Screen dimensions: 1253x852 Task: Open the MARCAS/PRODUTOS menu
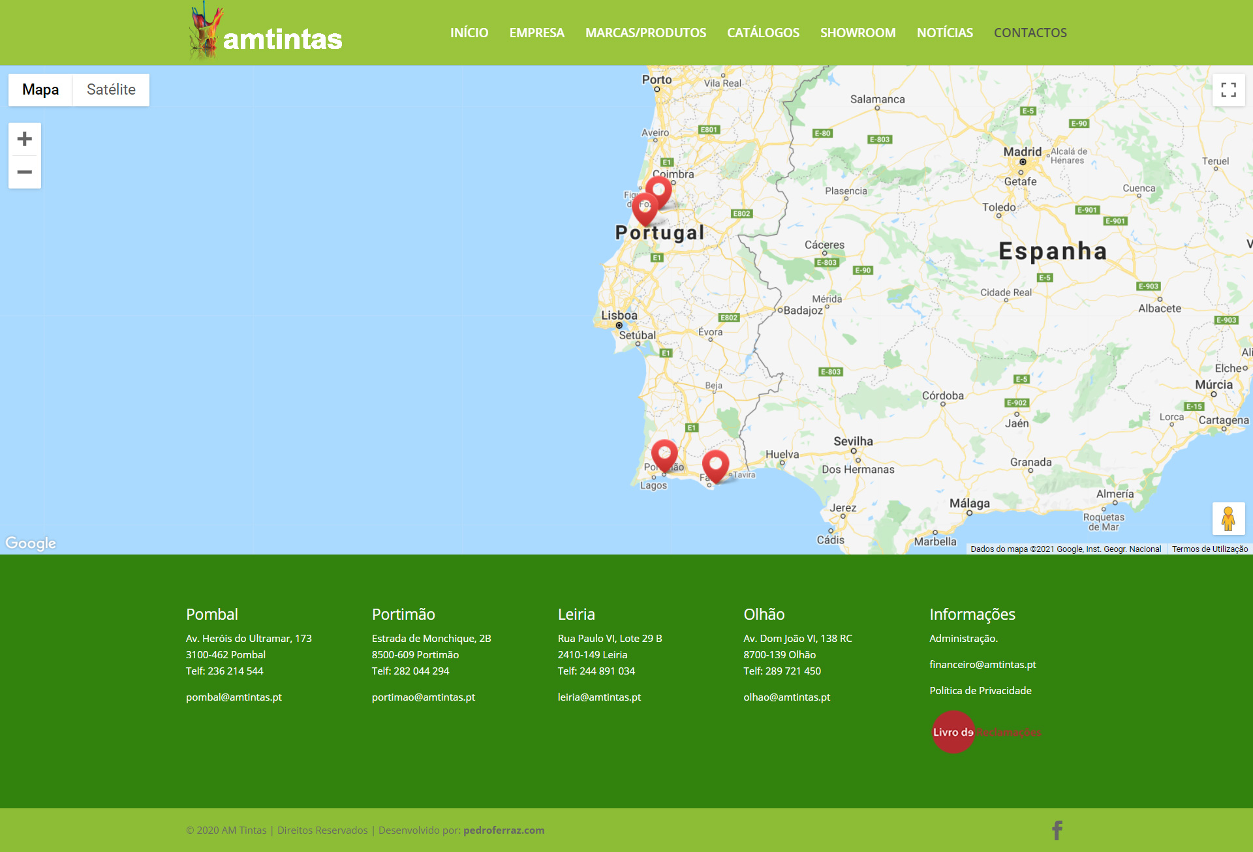(x=645, y=33)
